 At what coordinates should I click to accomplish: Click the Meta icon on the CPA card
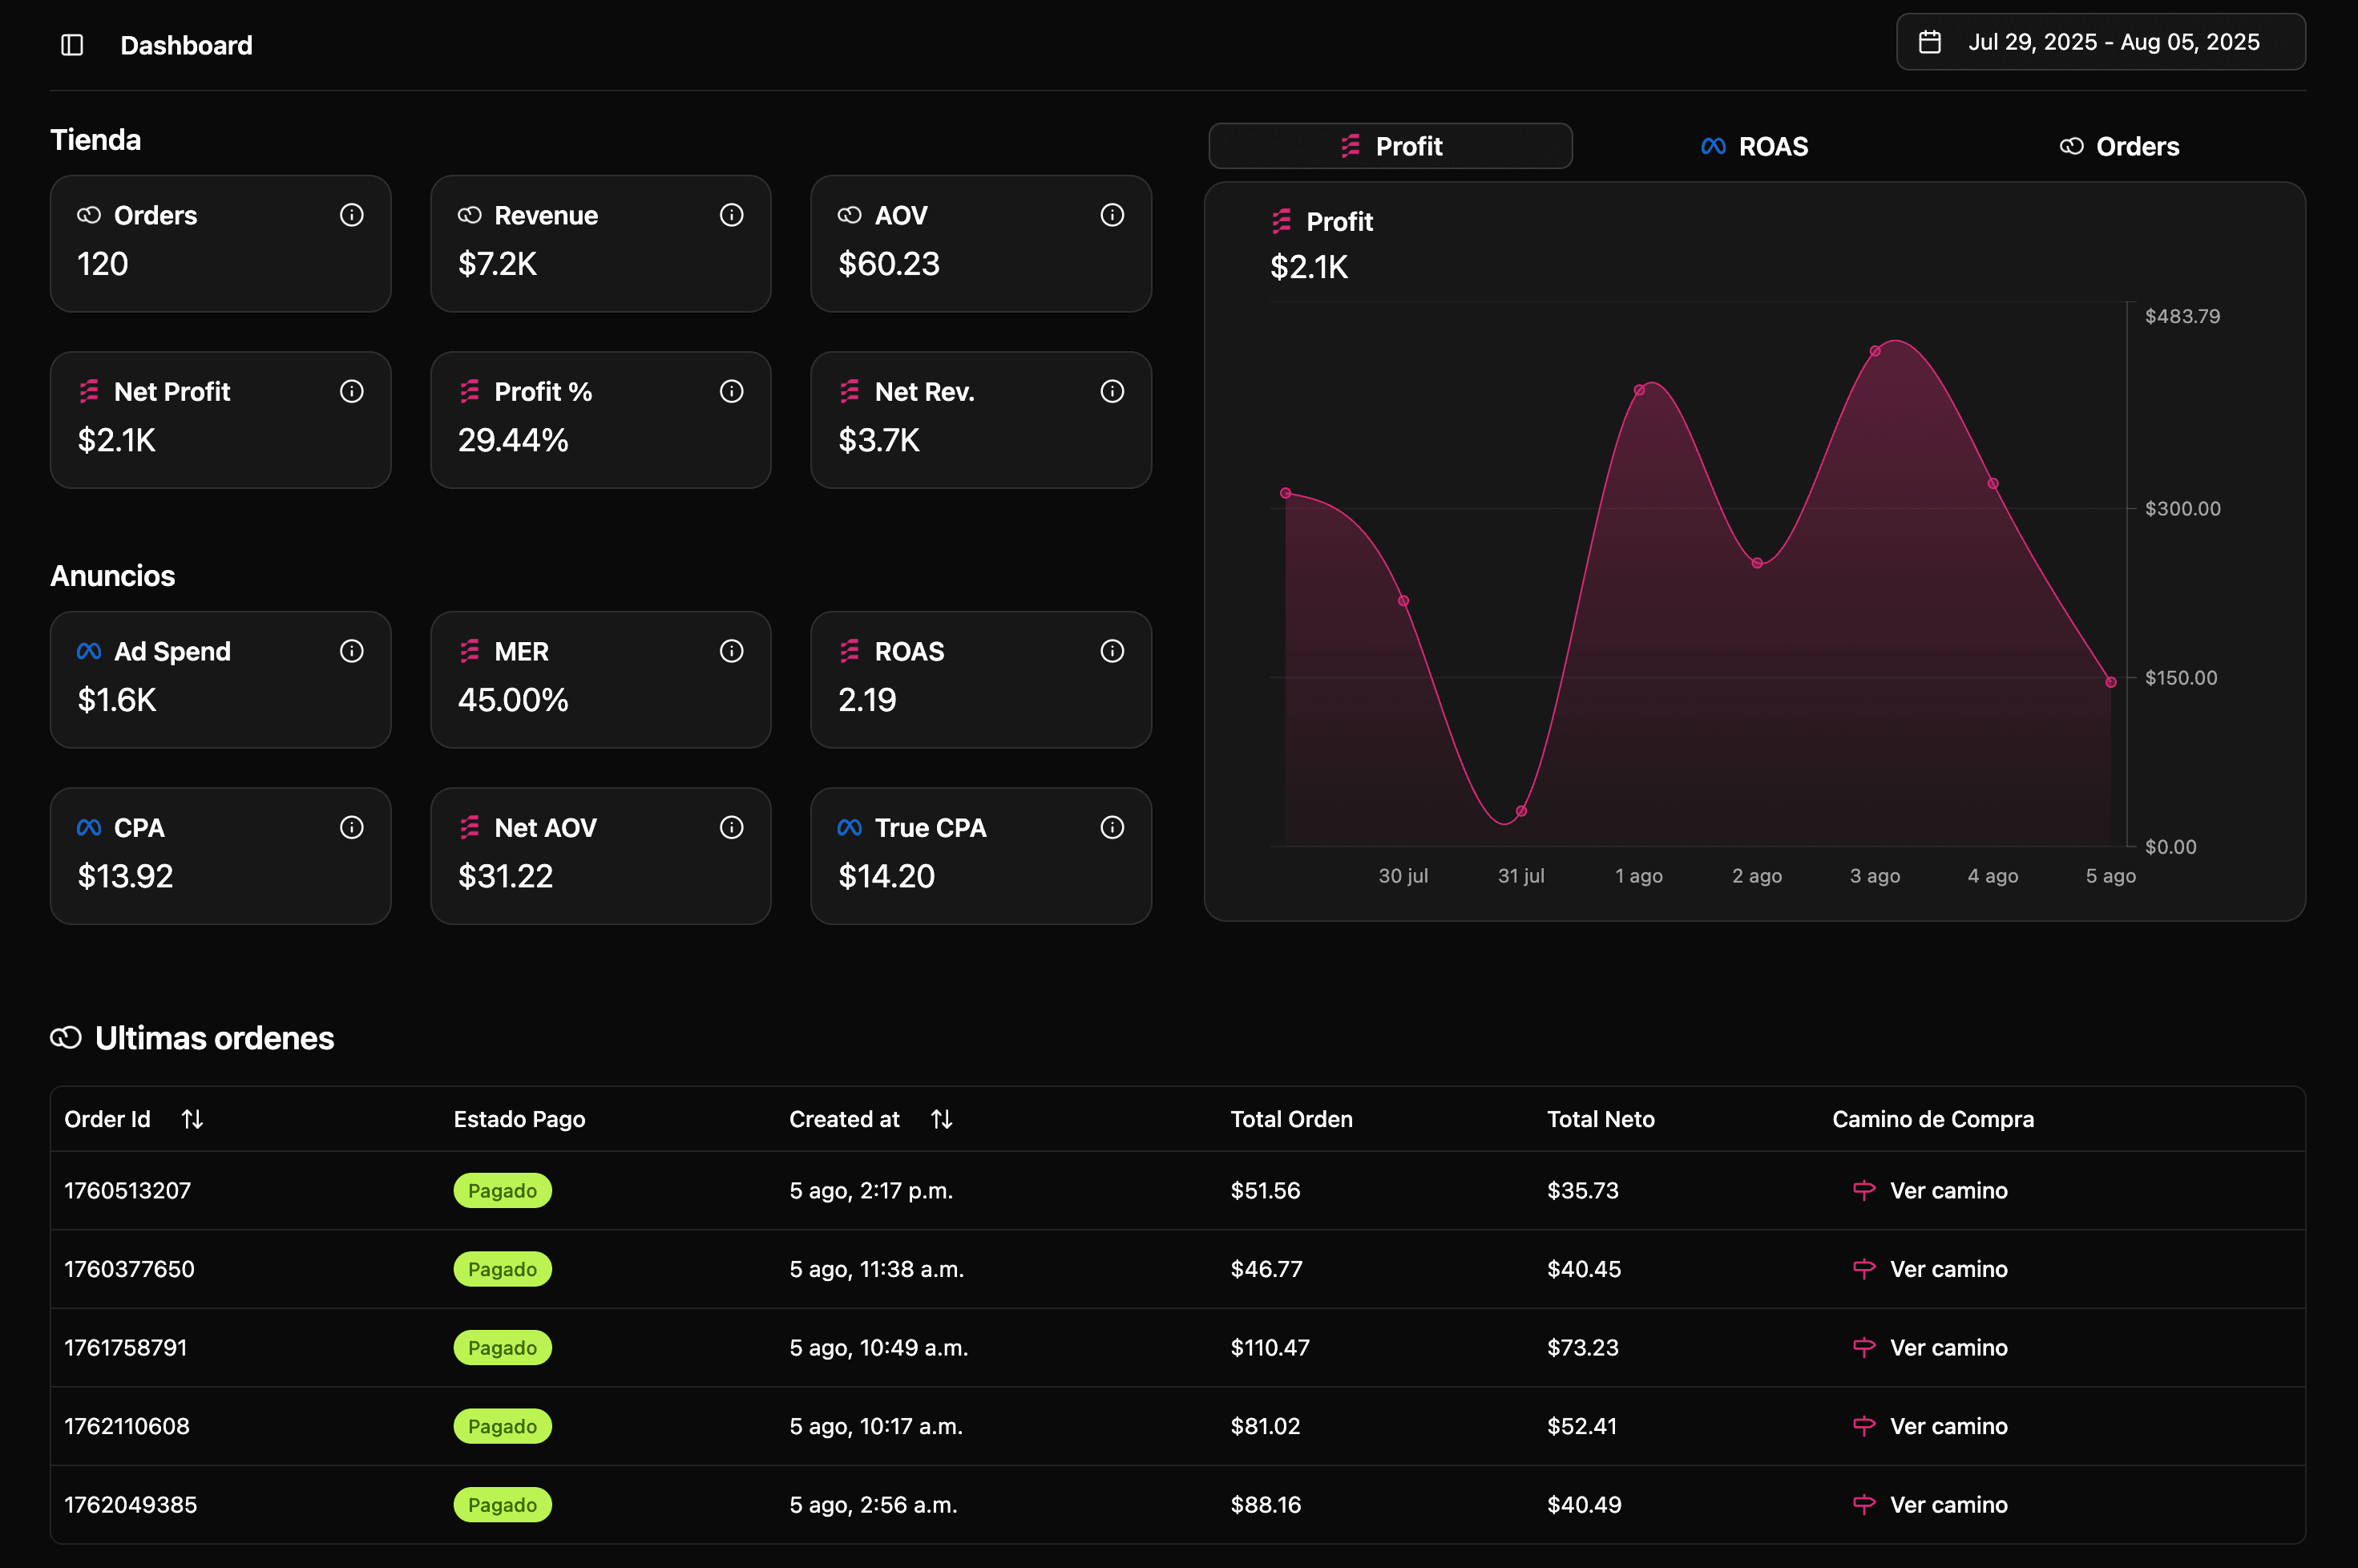pos(88,827)
